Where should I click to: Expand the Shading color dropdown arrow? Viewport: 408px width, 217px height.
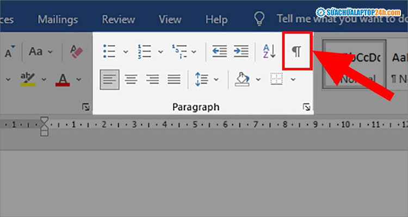[x=258, y=80]
